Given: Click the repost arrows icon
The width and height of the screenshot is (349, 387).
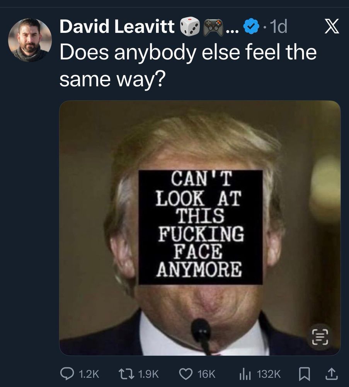Looking at the screenshot, I should 126,374.
